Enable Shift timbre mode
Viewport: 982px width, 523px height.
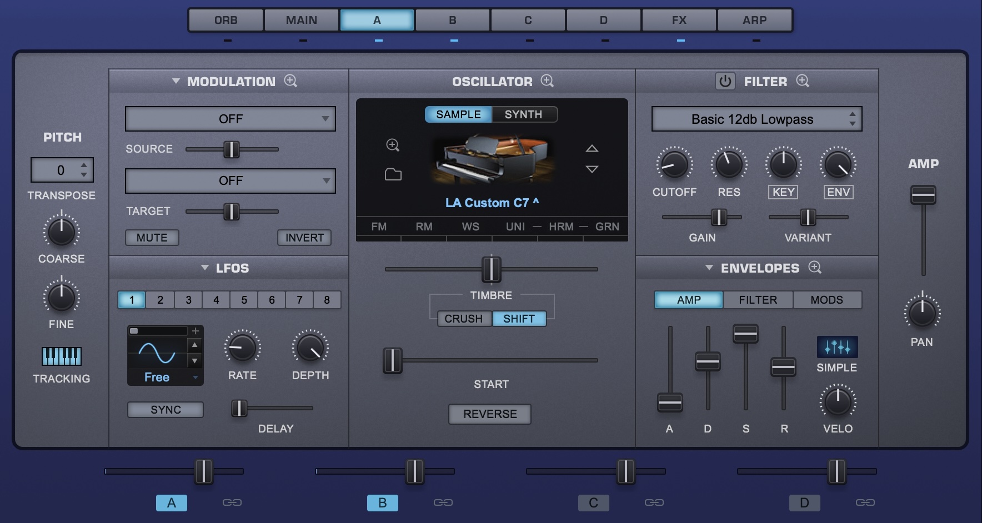519,319
